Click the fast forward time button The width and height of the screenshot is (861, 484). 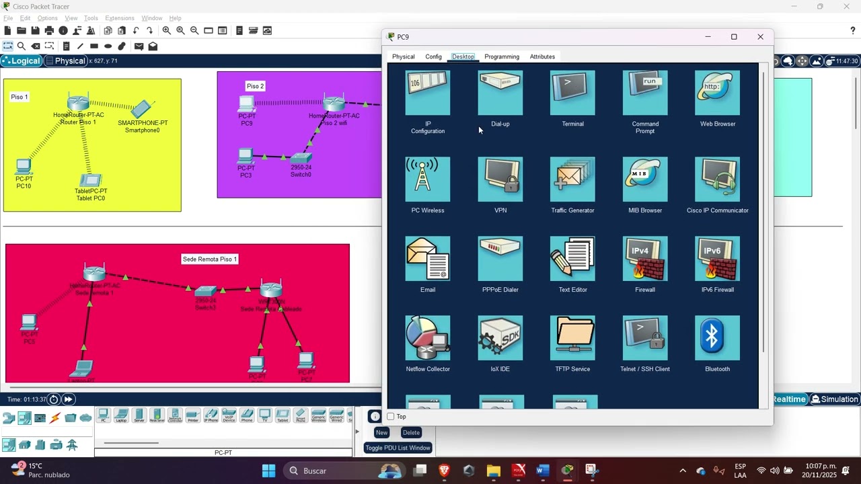coord(68,399)
